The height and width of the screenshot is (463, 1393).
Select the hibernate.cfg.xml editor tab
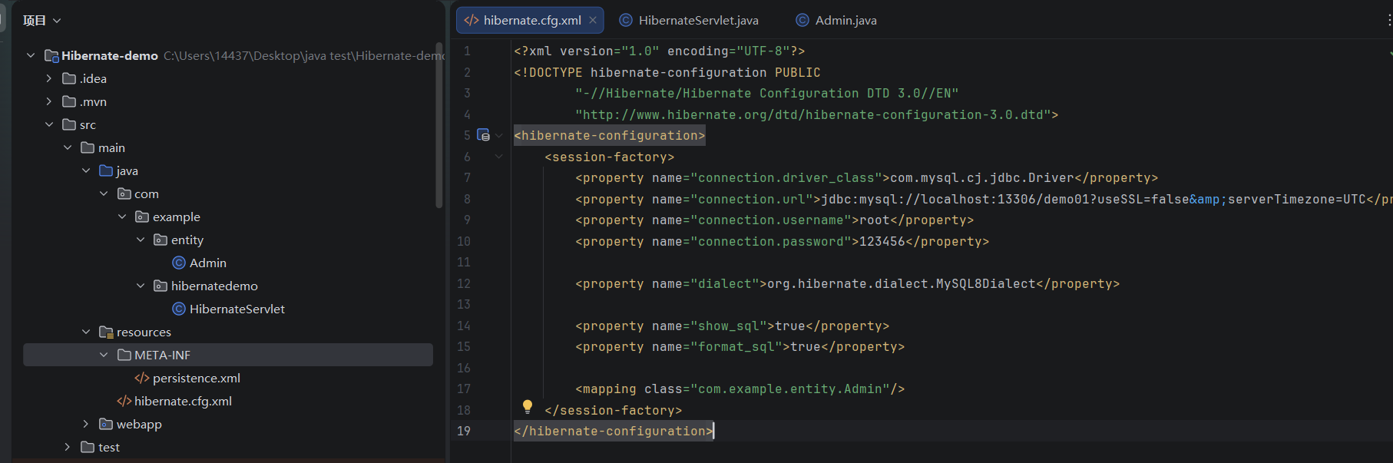(x=530, y=21)
